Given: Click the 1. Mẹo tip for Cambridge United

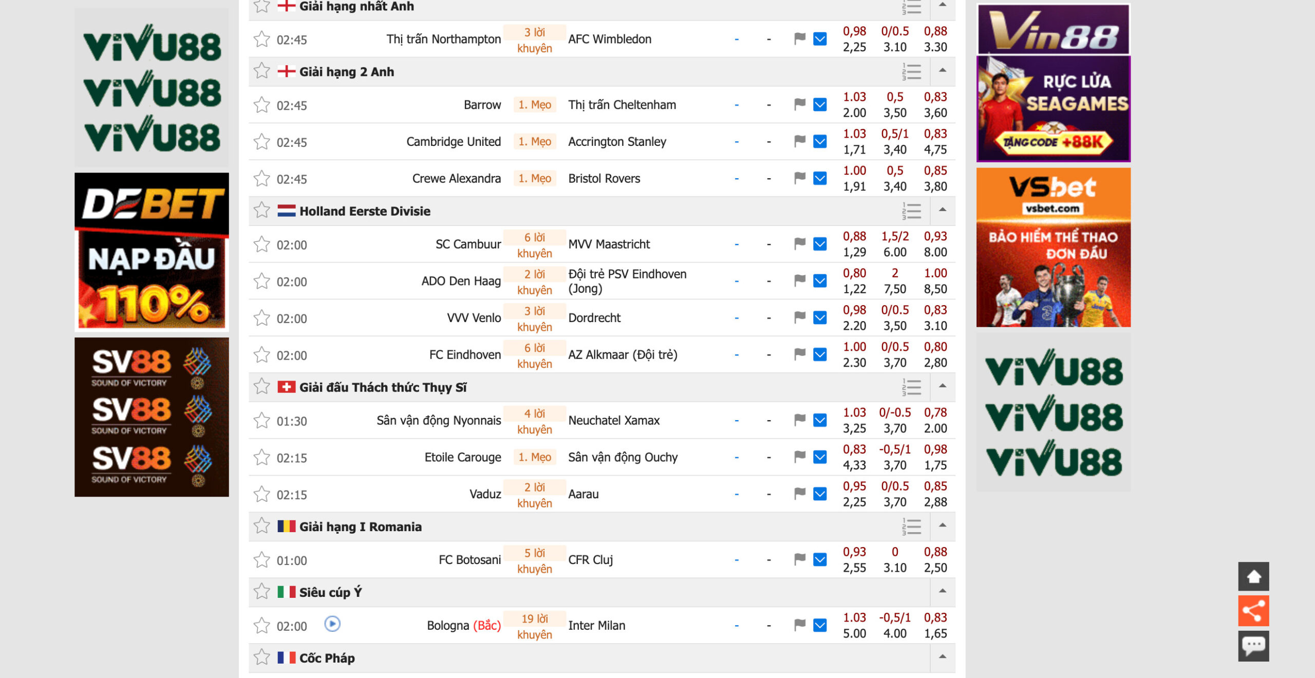Looking at the screenshot, I should [534, 141].
